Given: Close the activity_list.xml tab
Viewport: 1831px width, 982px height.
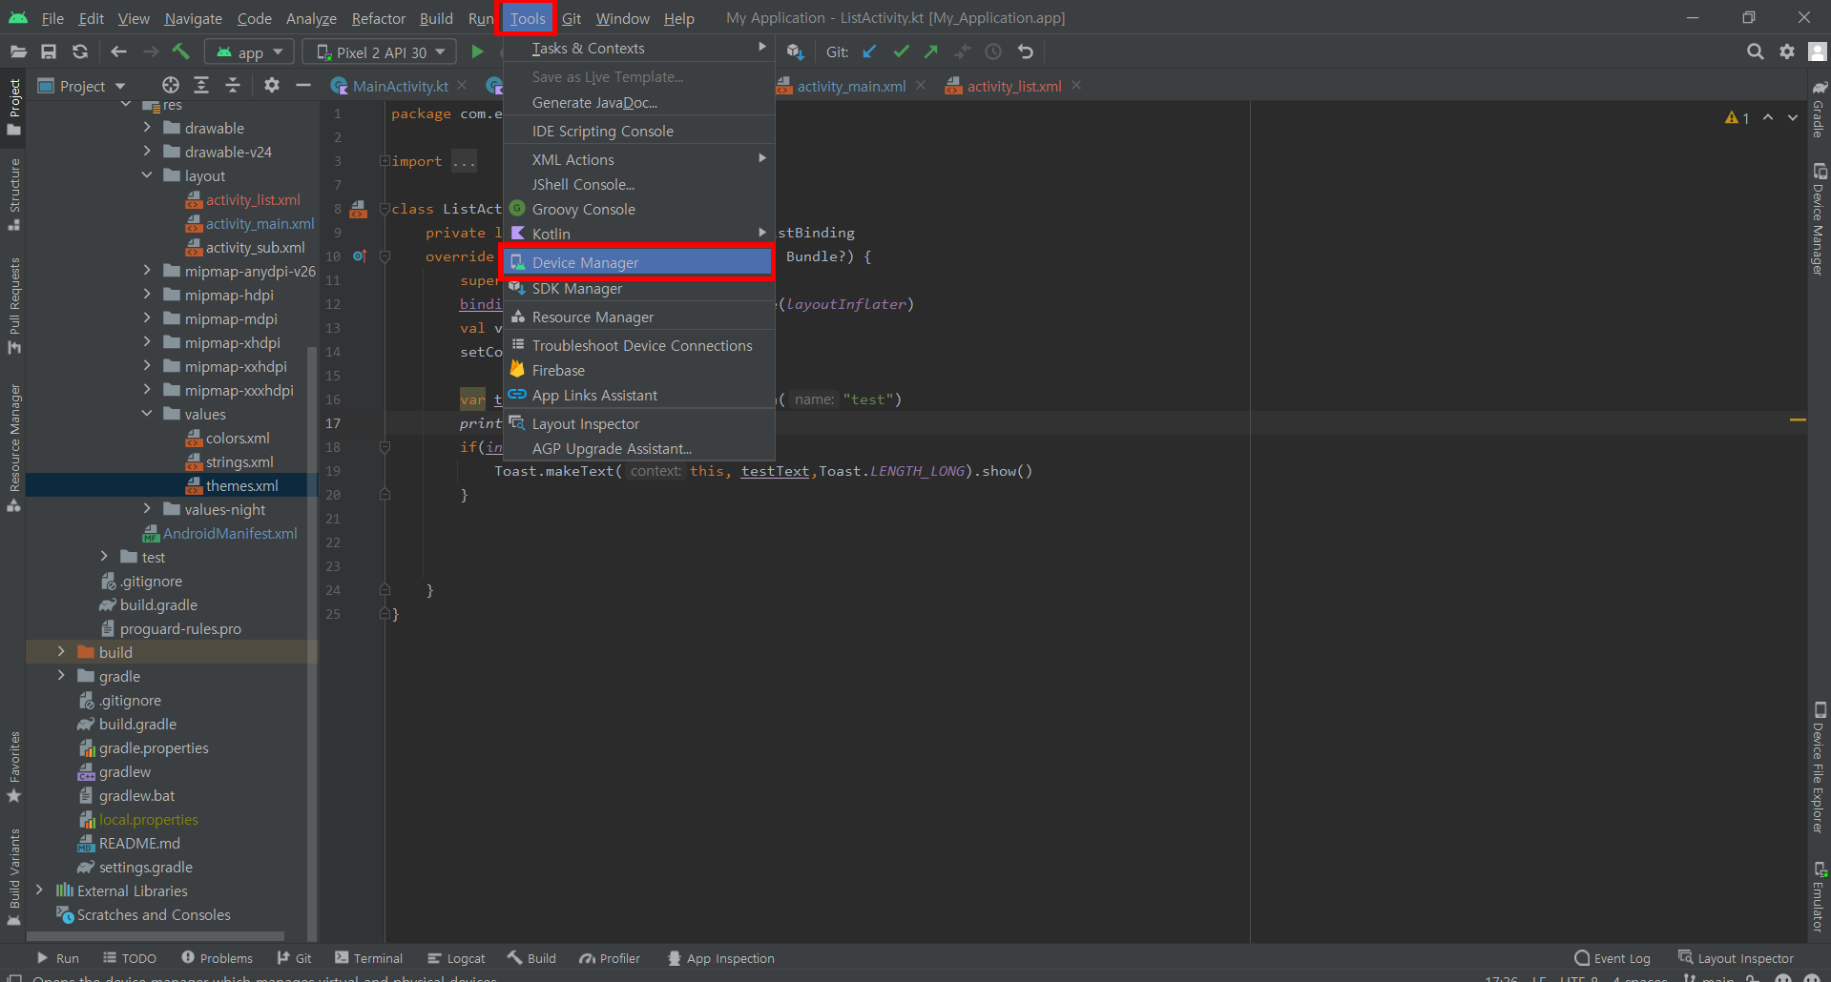Looking at the screenshot, I should coord(1076,85).
